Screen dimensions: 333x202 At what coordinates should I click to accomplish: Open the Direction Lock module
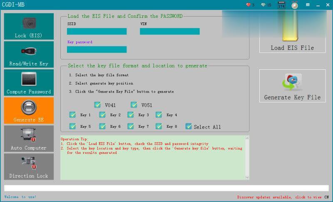tap(29, 167)
